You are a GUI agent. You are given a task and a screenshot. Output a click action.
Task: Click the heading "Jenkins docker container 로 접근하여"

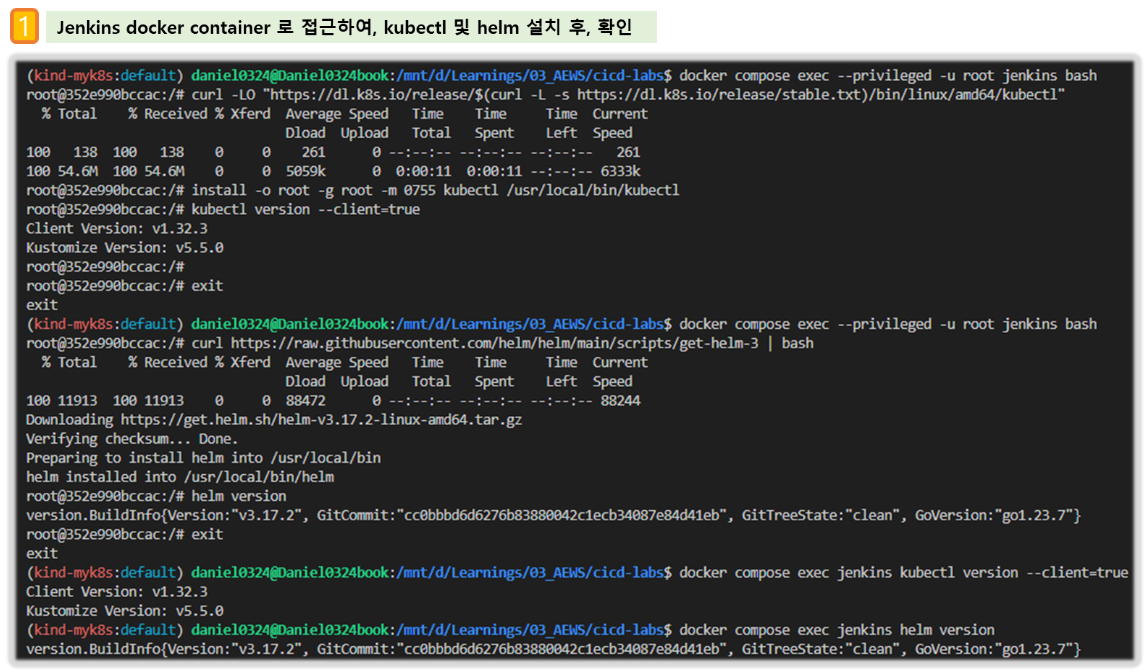(217, 27)
